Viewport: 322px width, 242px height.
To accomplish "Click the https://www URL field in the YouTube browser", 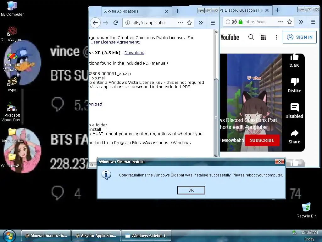I will coord(256,22).
